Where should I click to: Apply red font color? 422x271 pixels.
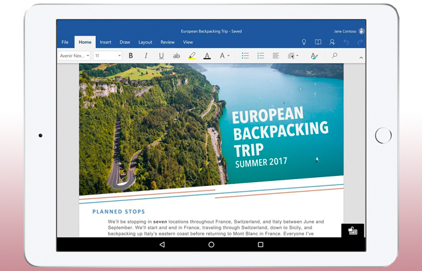(x=207, y=56)
